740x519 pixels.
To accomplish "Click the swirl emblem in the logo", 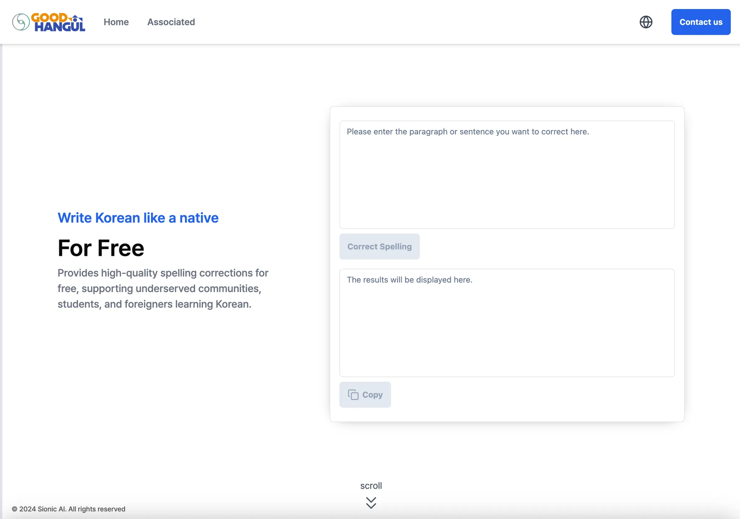I will pyautogui.click(x=21, y=22).
